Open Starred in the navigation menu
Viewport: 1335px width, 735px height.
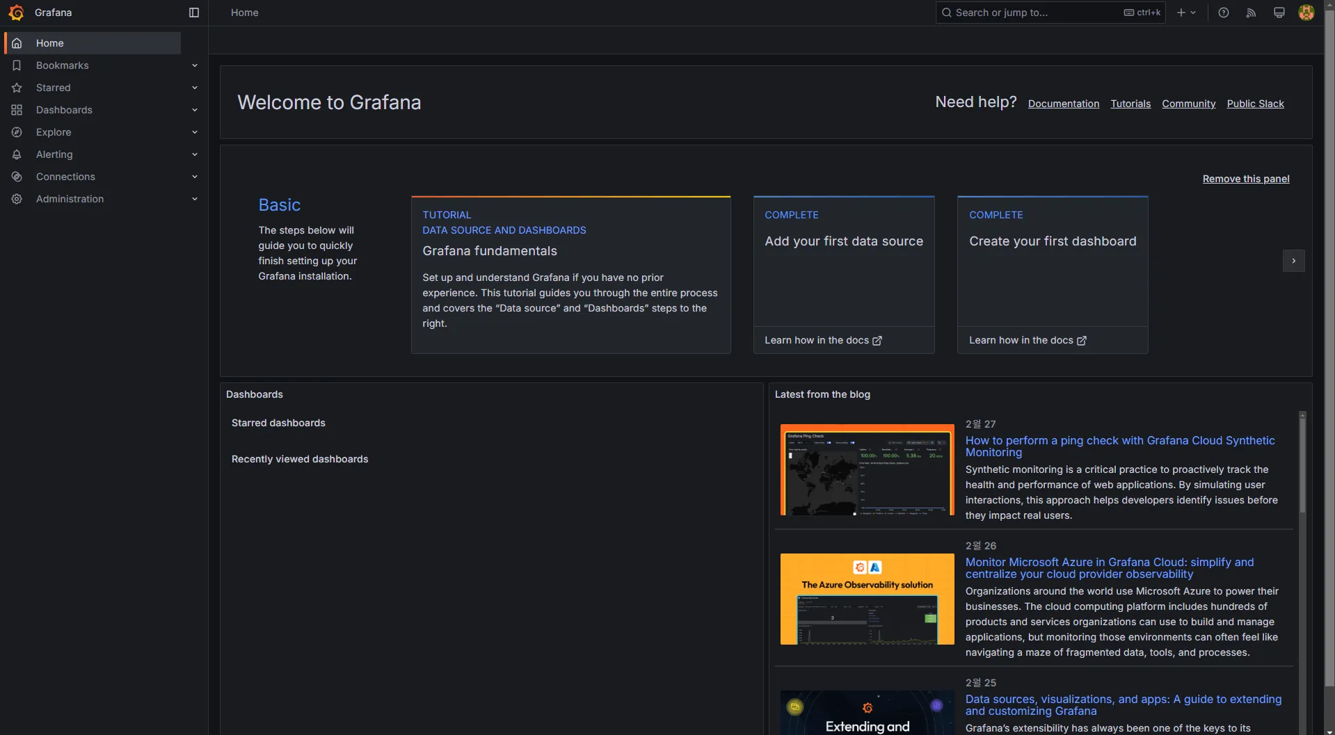(54, 88)
